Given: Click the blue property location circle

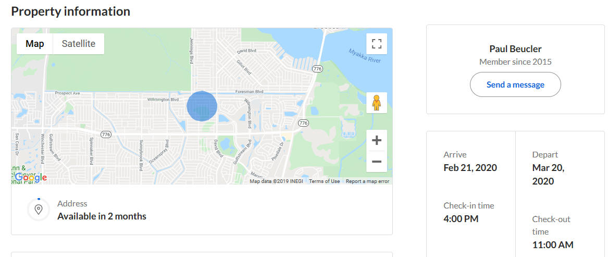Looking at the screenshot, I should coord(202,106).
